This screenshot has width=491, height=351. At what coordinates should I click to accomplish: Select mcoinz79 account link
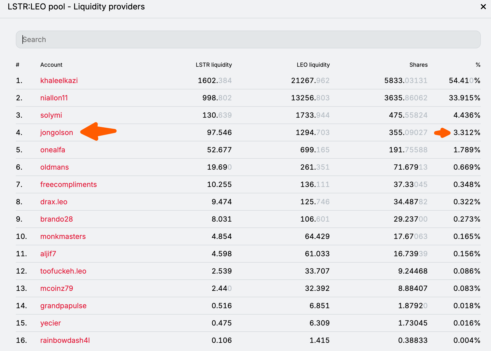coord(57,288)
